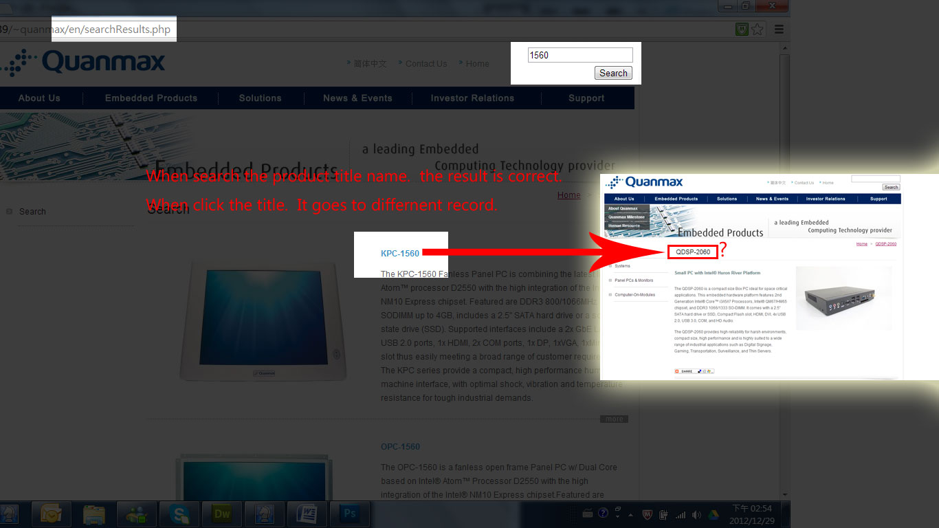The image size is (939, 528).
Task: Click the Google Drive tray icon
Action: (x=714, y=514)
